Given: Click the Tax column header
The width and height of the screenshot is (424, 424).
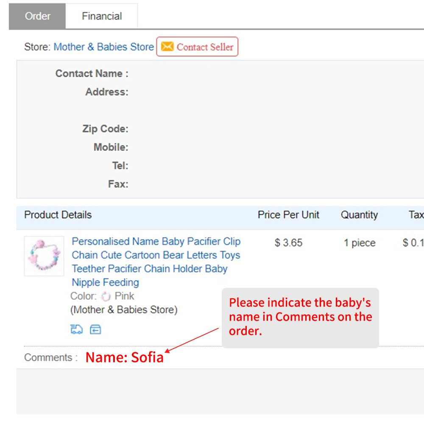Looking at the screenshot, I should [416, 215].
